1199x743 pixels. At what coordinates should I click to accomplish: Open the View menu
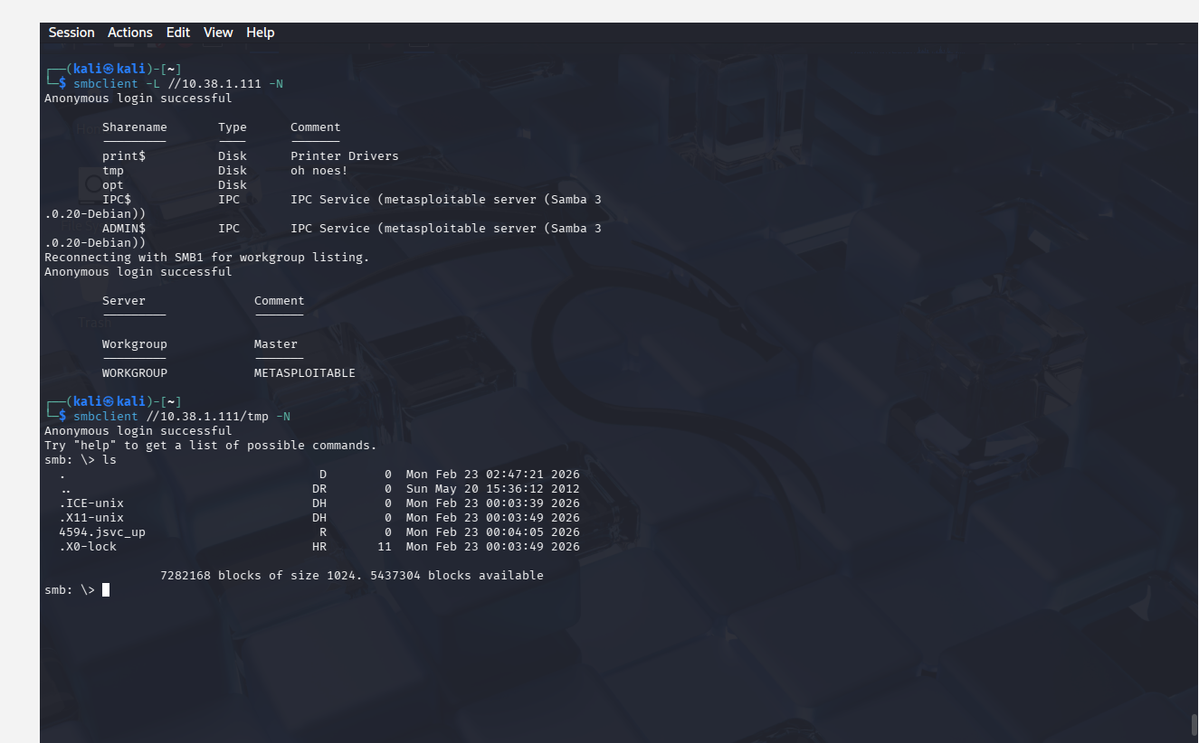click(218, 33)
